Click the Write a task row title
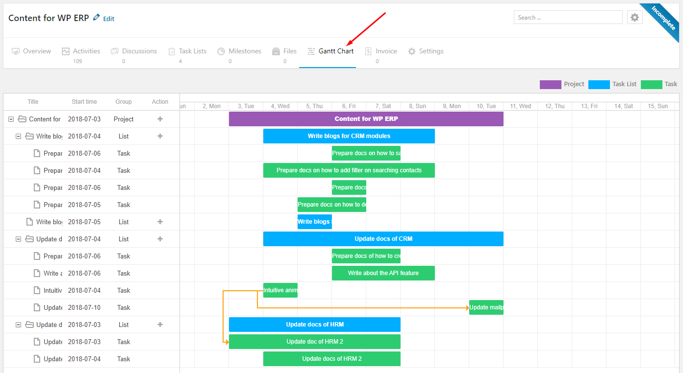The height and width of the screenshot is (373, 683). tap(53, 273)
